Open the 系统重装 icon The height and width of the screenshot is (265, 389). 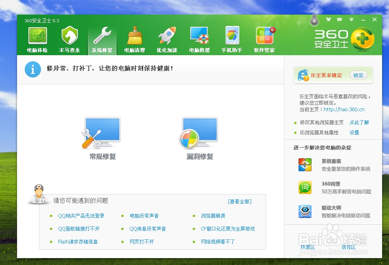point(305,165)
